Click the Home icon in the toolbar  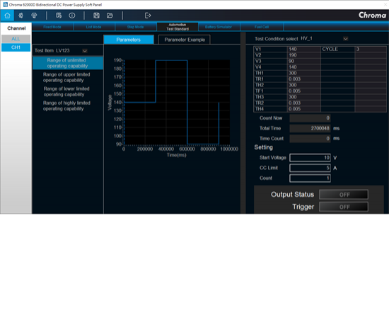7,16
